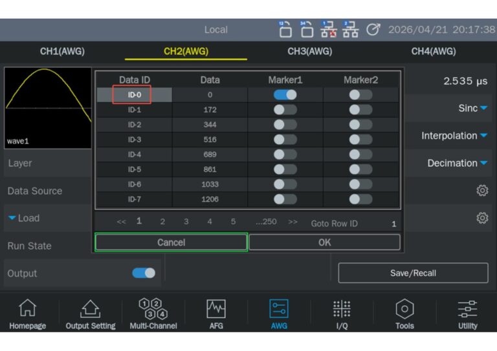
Task: Open the lower gear settings icon
Action: (x=482, y=218)
